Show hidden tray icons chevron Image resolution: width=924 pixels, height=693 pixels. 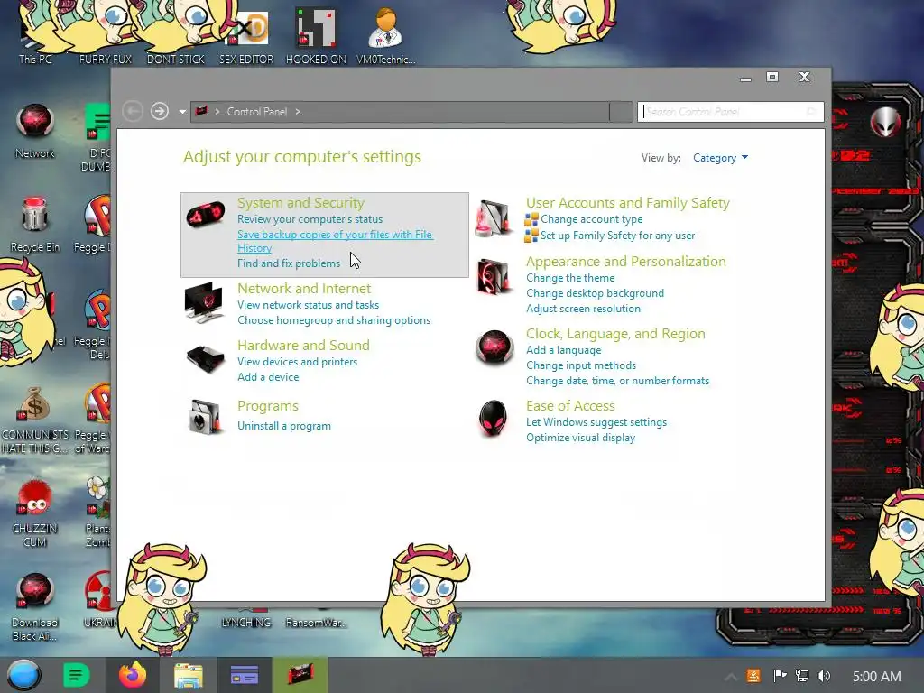pos(731,677)
